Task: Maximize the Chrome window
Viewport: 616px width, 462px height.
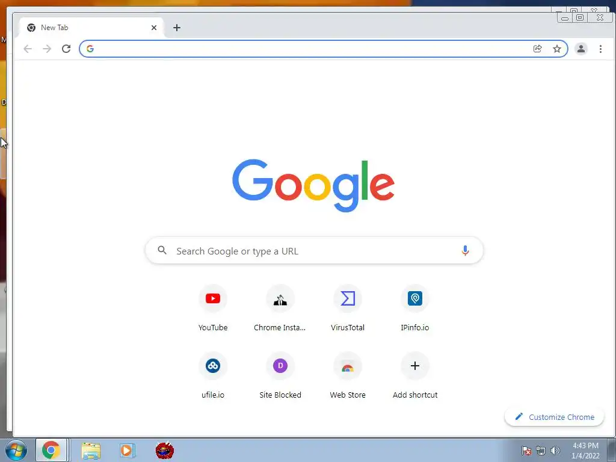Action: point(580,17)
